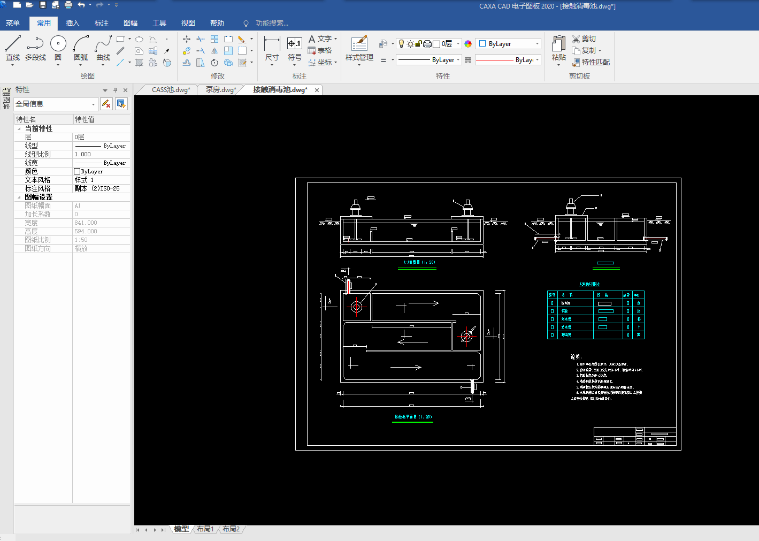Expand the 复制 copy dropdown arrow
The image size is (759, 541).
(600, 51)
